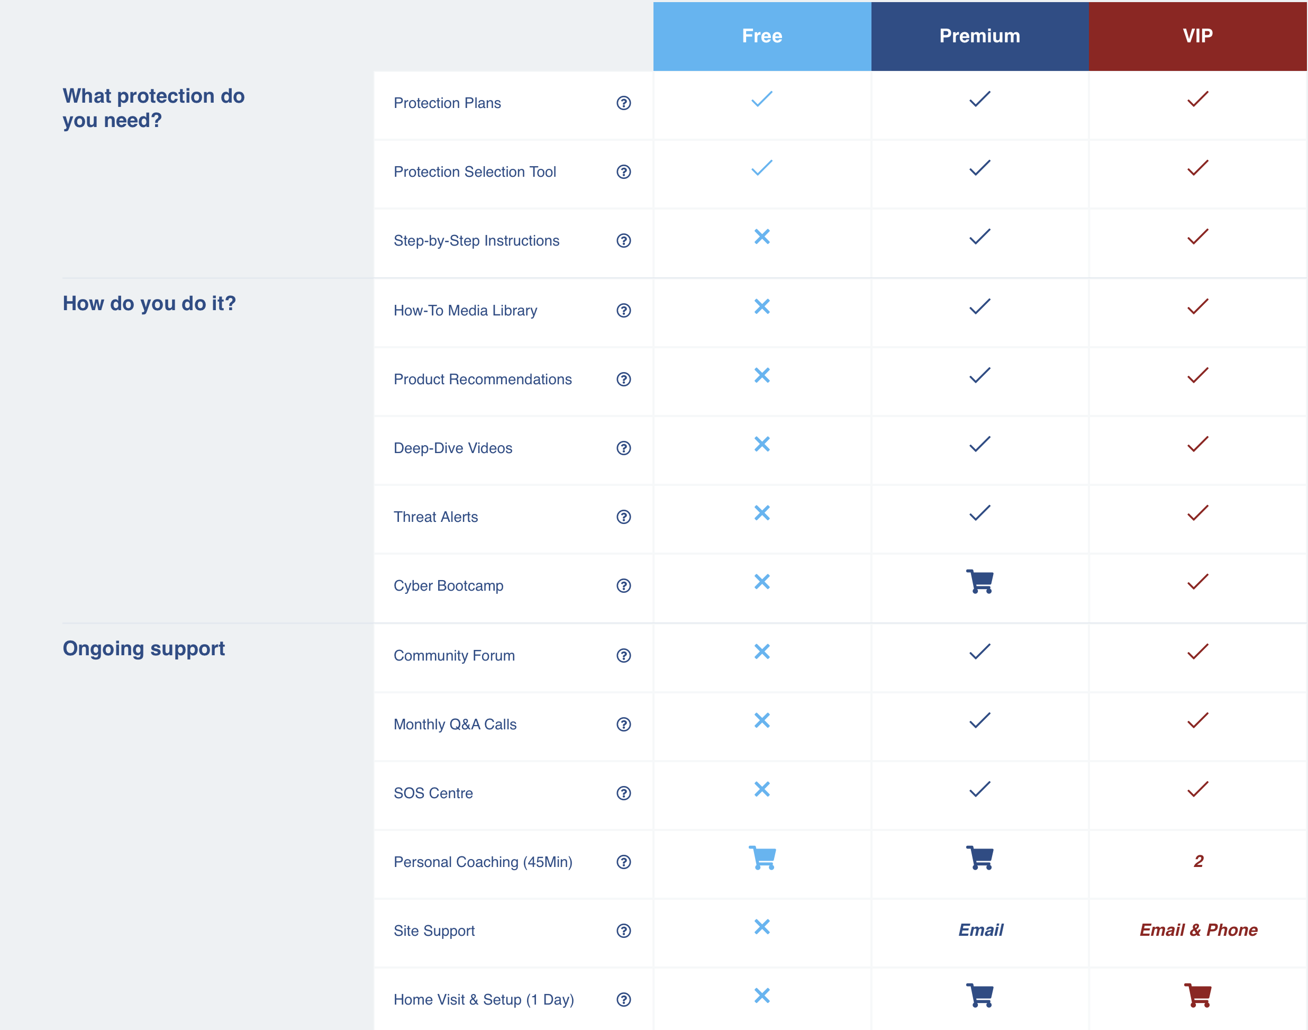Click Premium cart icon for Personal Coaching
Viewport: 1308px width, 1030px height.
[979, 857]
